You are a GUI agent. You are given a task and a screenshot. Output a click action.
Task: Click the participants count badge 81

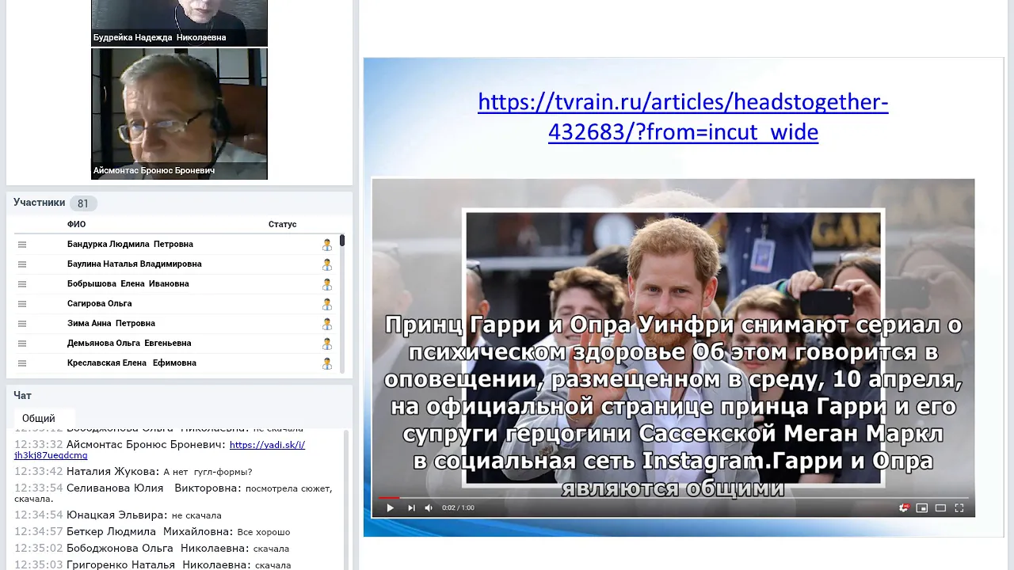pyautogui.click(x=83, y=203)
